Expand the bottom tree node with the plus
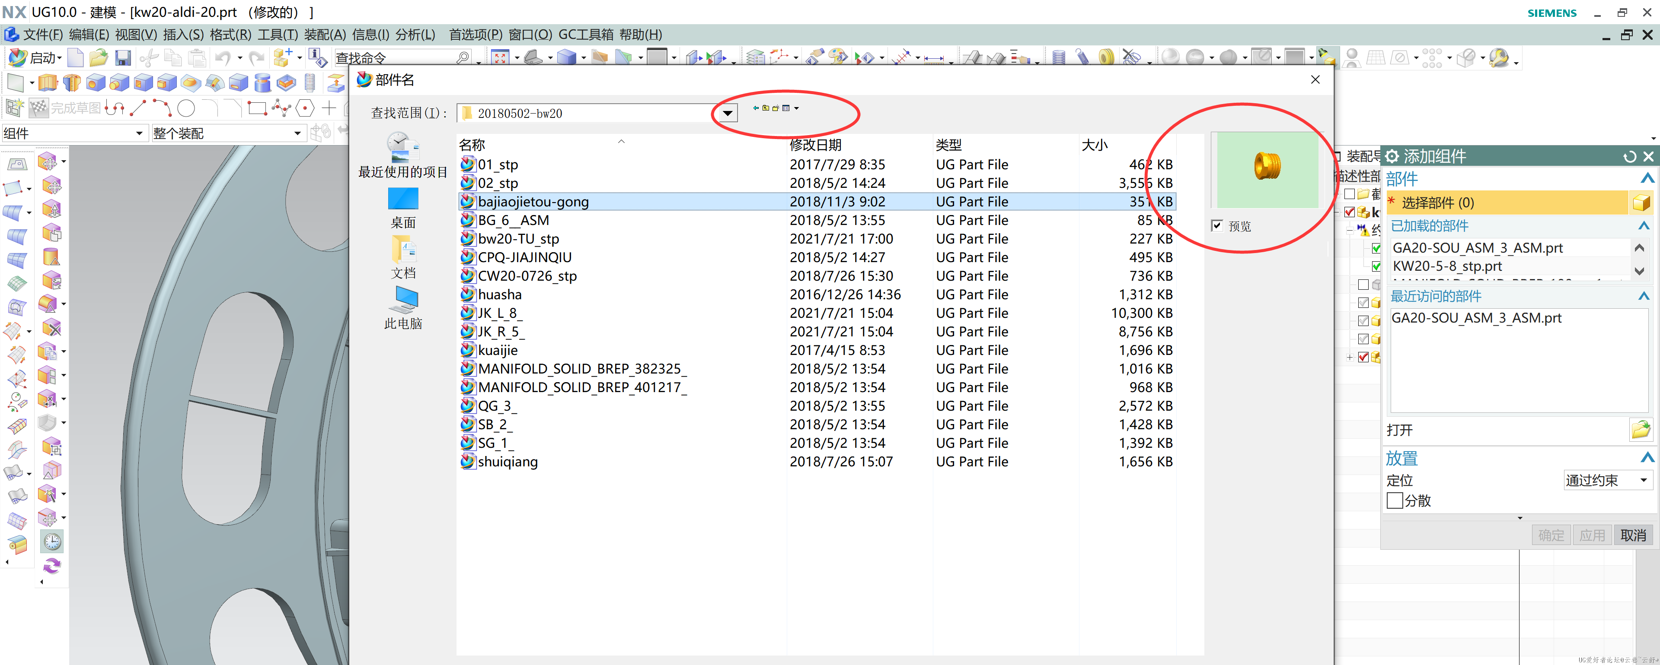This screenshot has width=1660, height=665. [1349, 357]
